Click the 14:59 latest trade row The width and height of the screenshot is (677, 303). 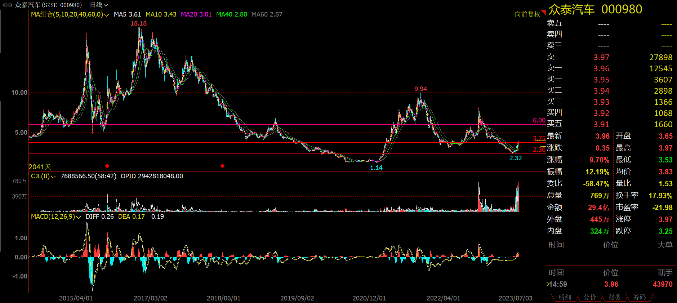click(x=610, y=284)
